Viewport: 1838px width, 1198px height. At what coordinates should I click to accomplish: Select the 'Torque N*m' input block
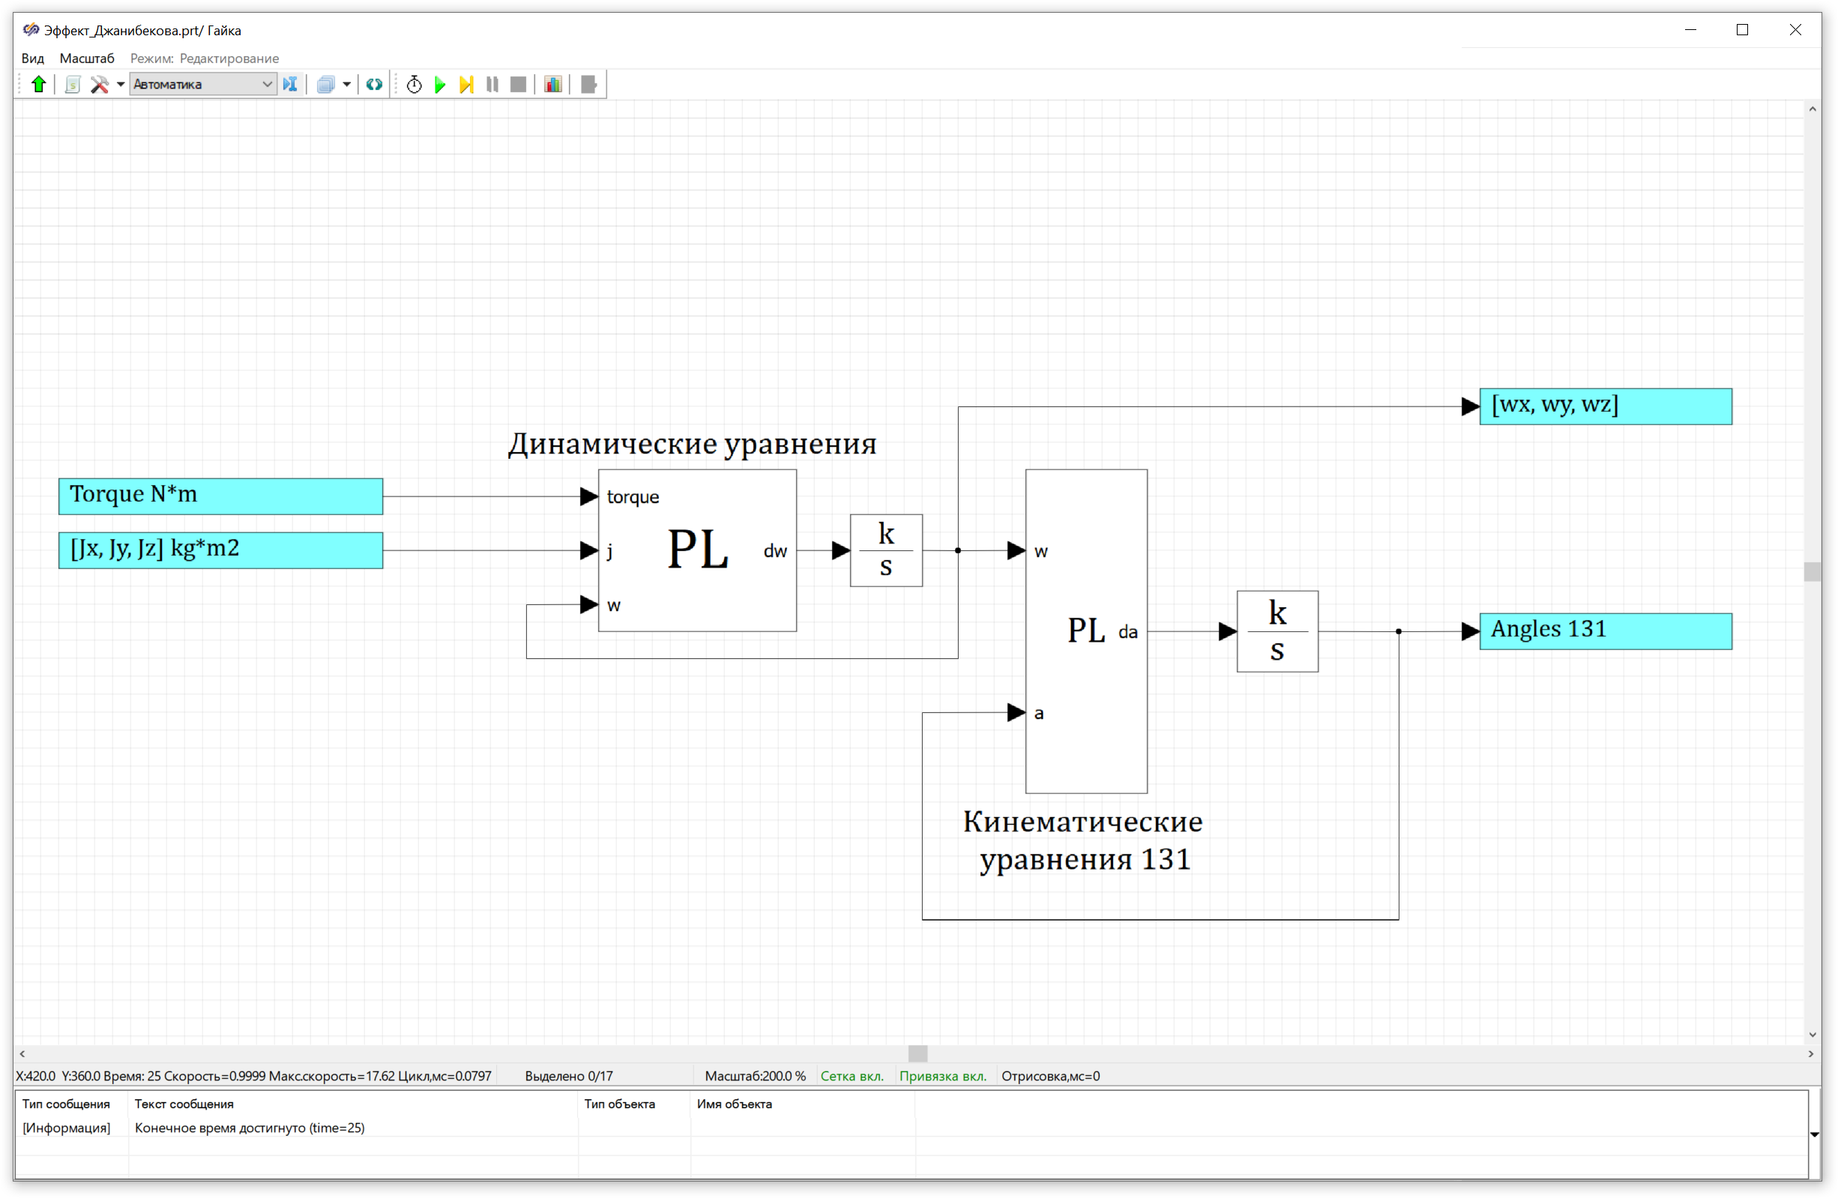(x=221, y=496)
